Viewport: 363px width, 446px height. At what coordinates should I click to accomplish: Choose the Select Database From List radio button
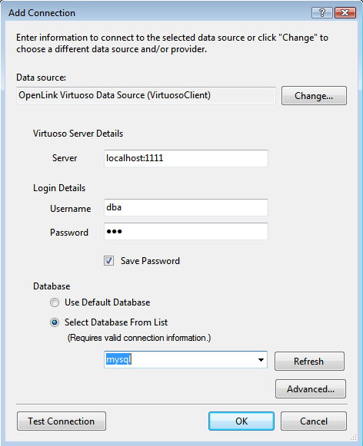[55, 322]
